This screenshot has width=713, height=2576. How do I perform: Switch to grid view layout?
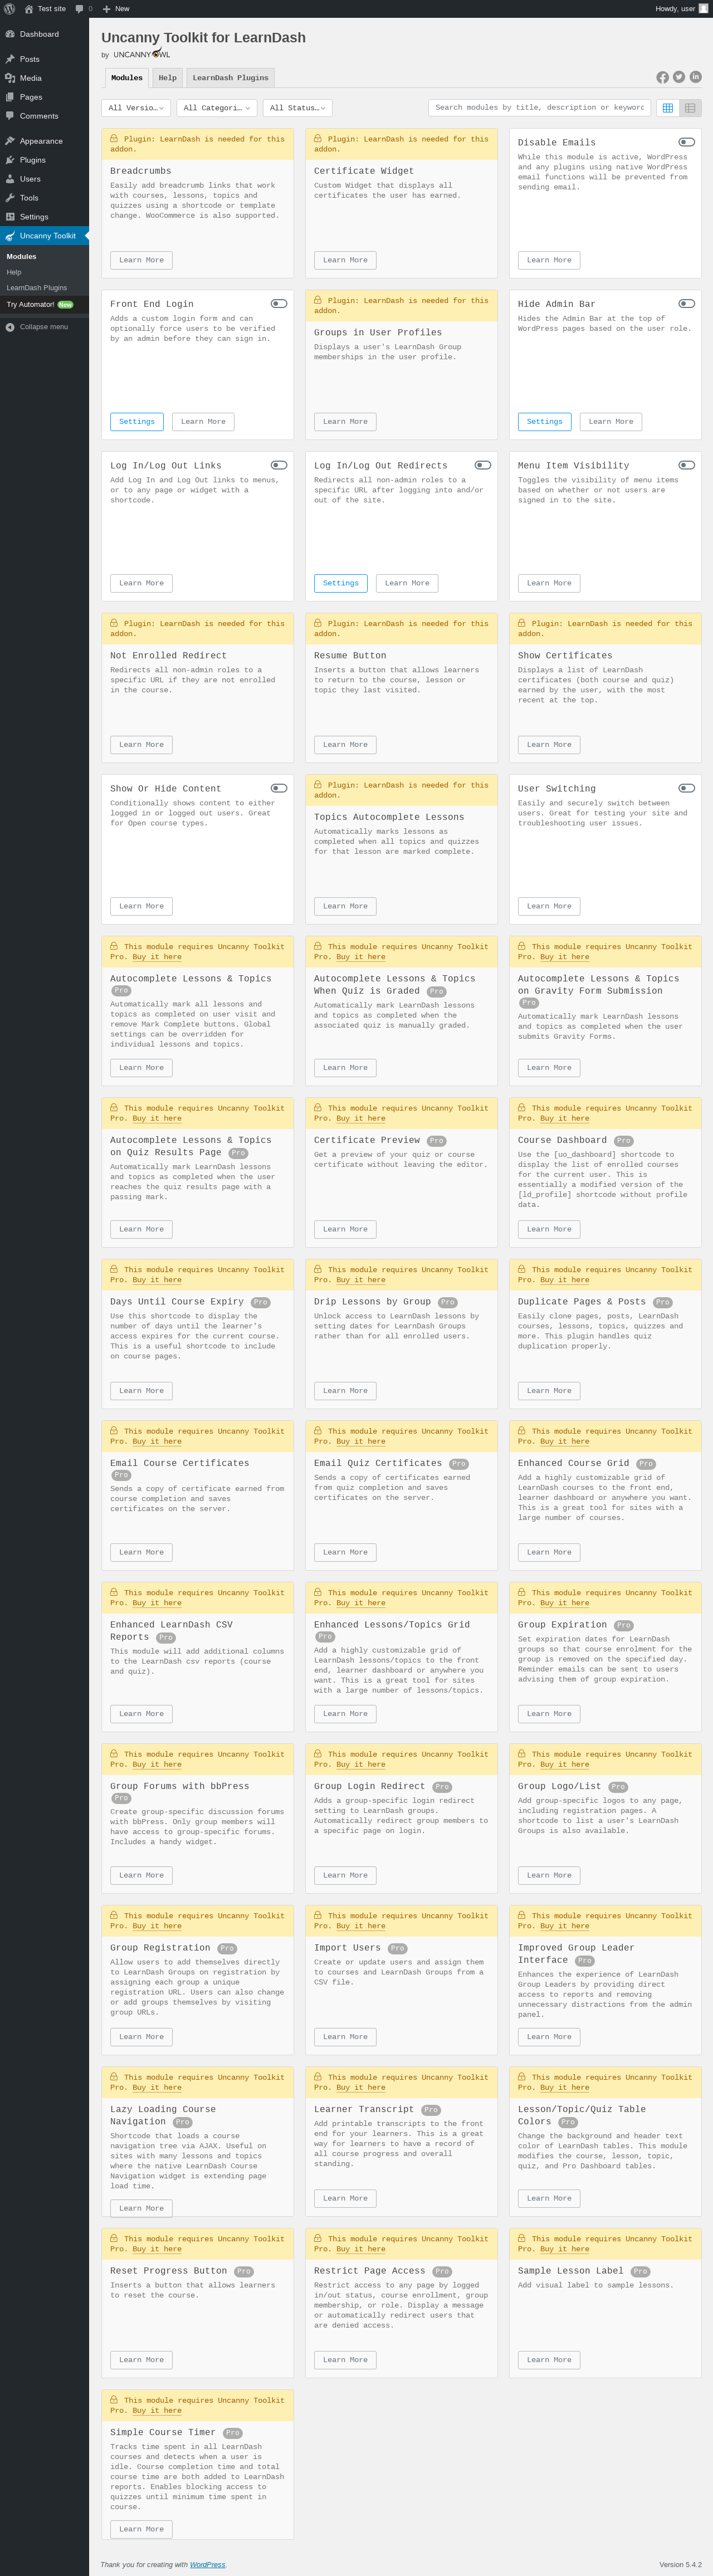(x=668, y=108)
